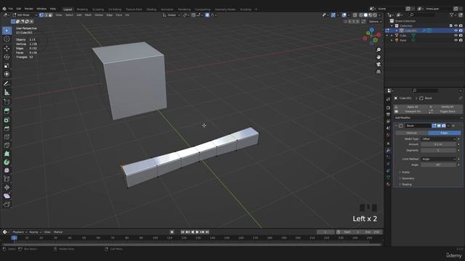465x261 pixels.
Task: Select the Annotate pencil tool
Action: (x=7, y=84)
